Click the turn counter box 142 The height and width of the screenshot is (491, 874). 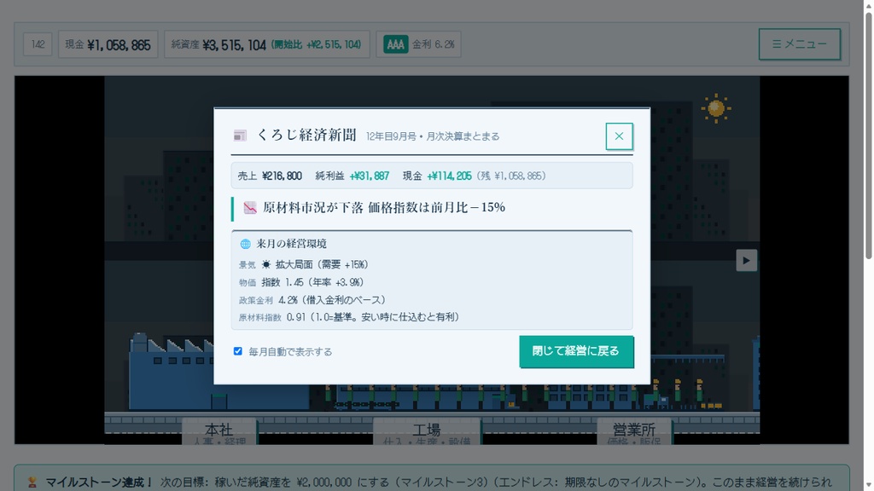coord(38,44)
